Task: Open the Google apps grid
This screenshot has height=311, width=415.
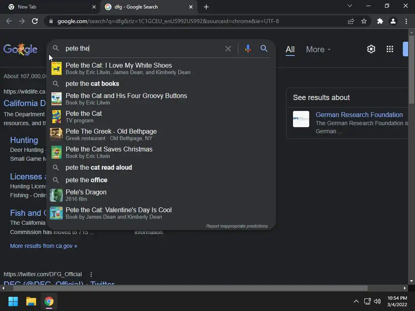Action: (x=389, y=49)
